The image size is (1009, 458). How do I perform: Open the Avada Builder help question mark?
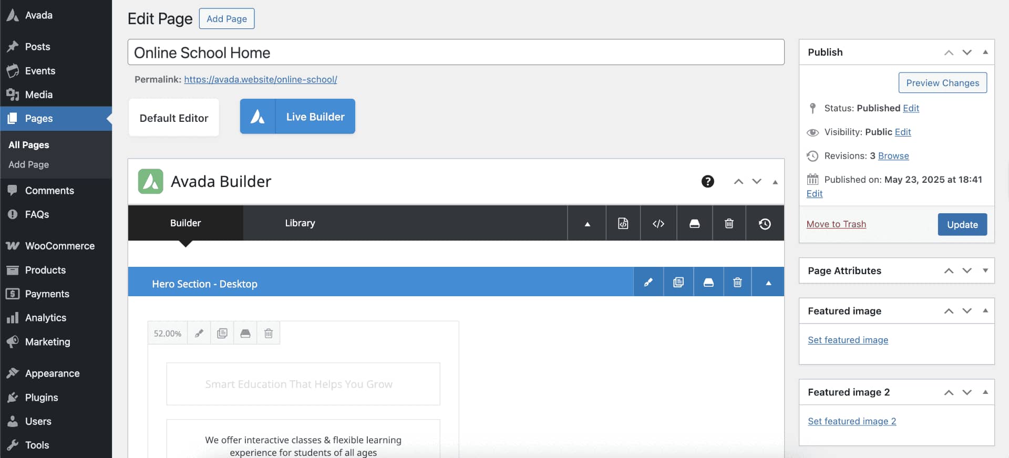(x=707, y=182)
